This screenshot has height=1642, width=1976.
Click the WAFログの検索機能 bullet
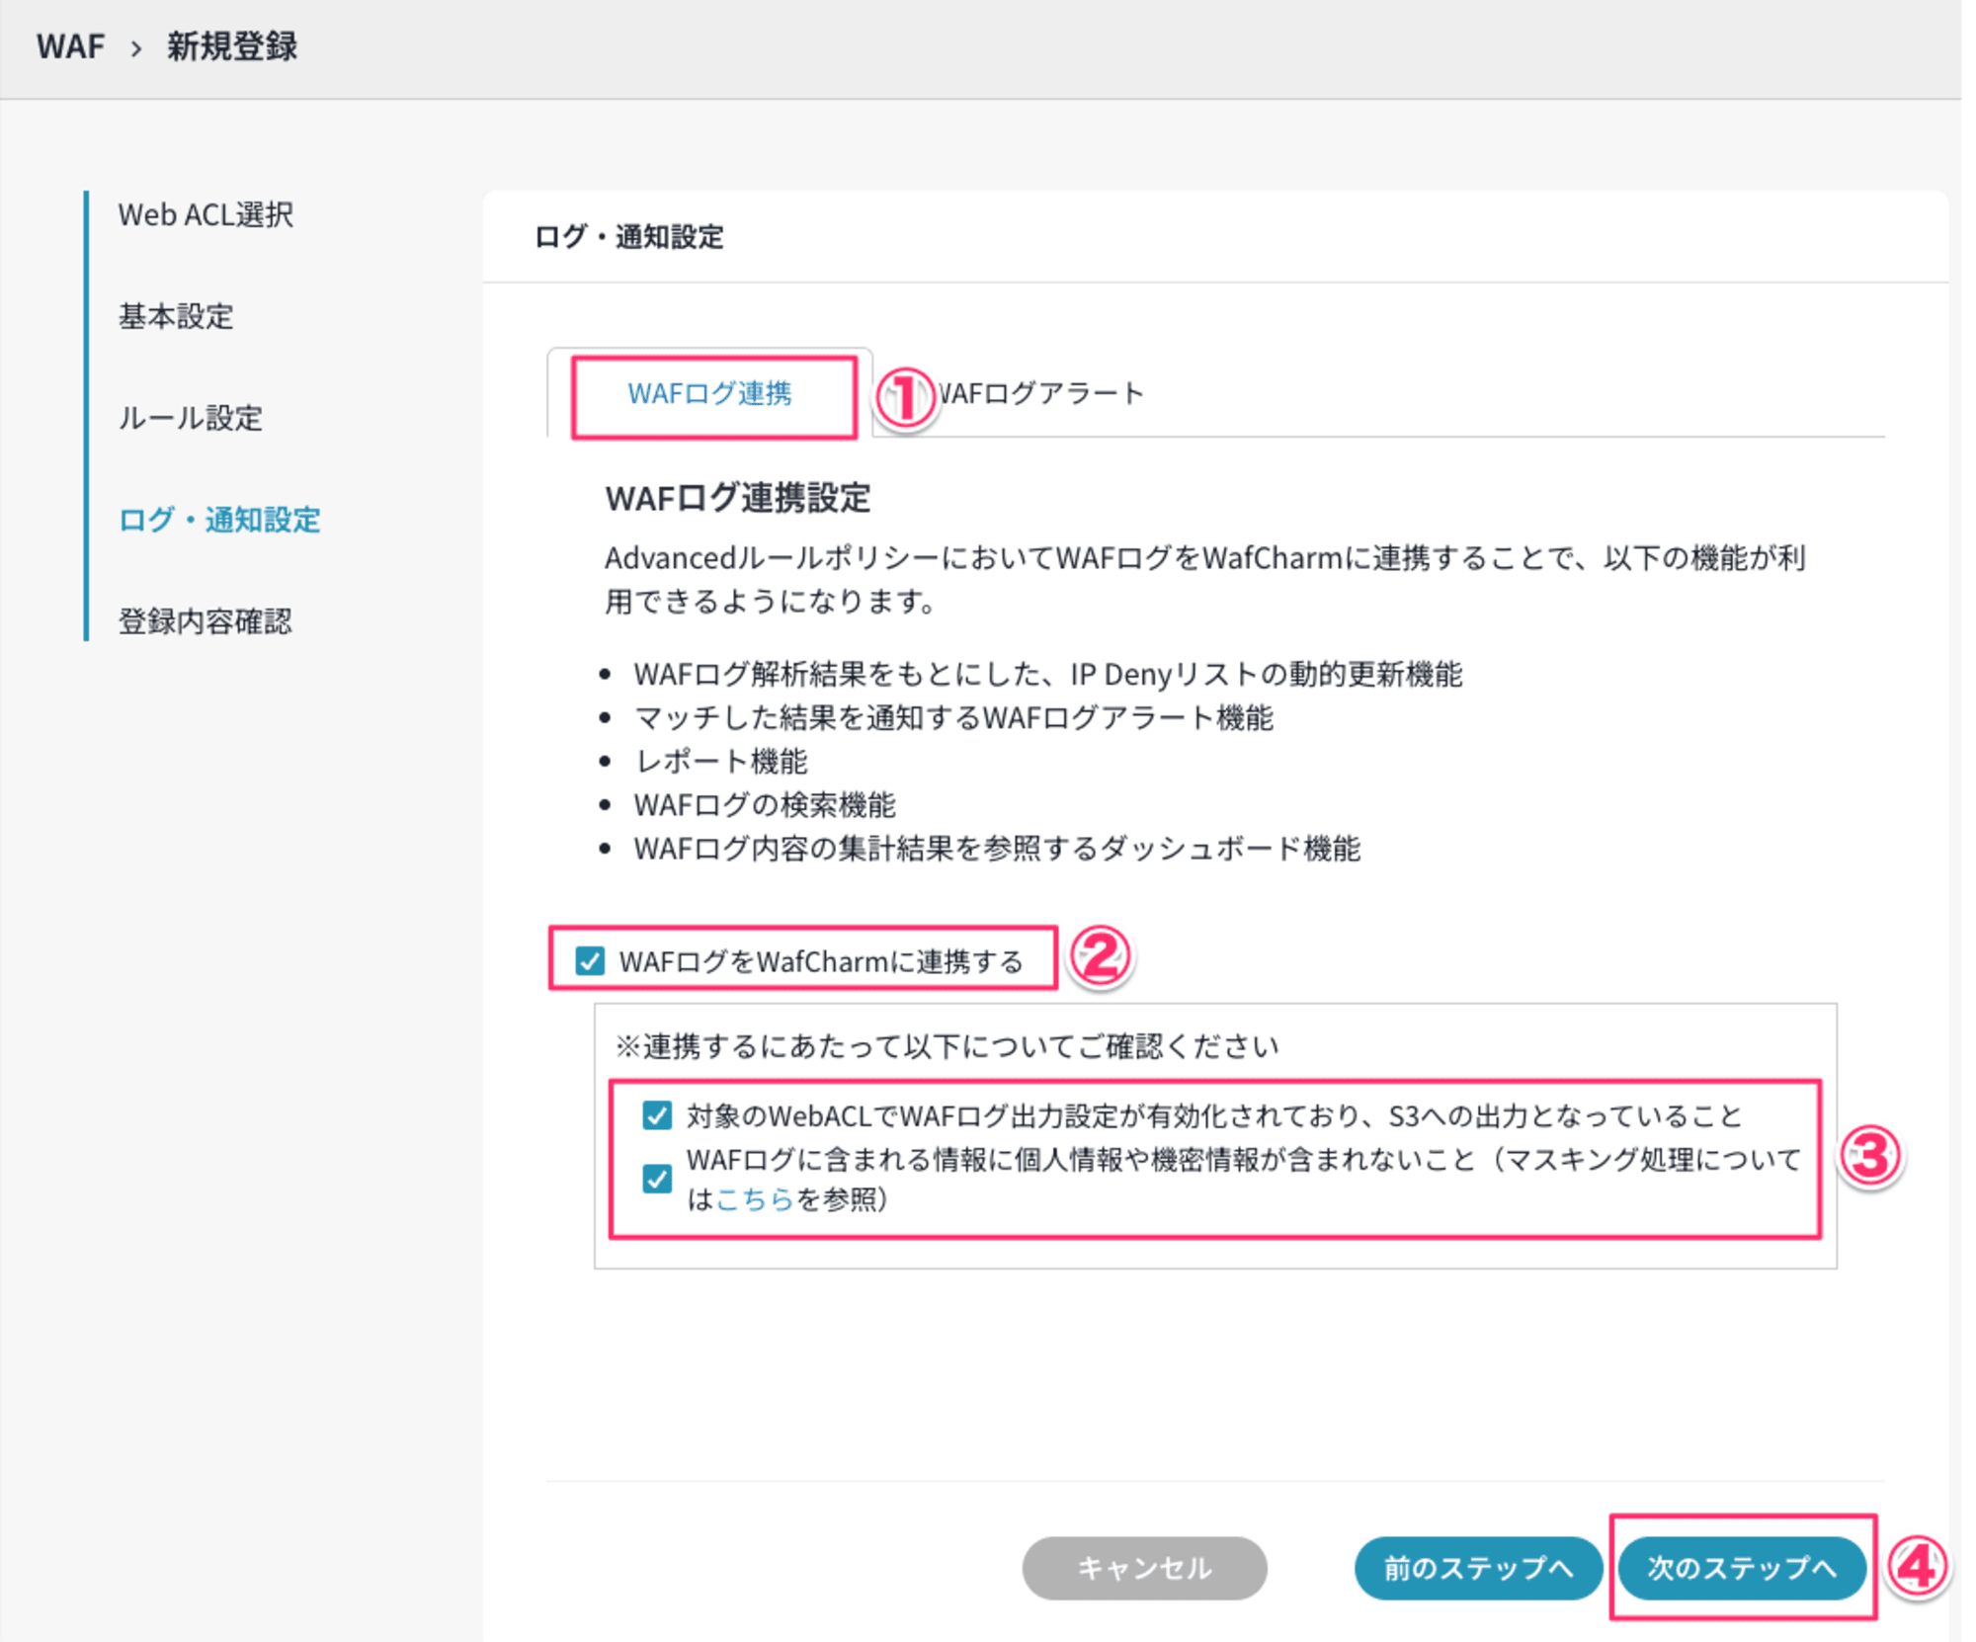765,804
